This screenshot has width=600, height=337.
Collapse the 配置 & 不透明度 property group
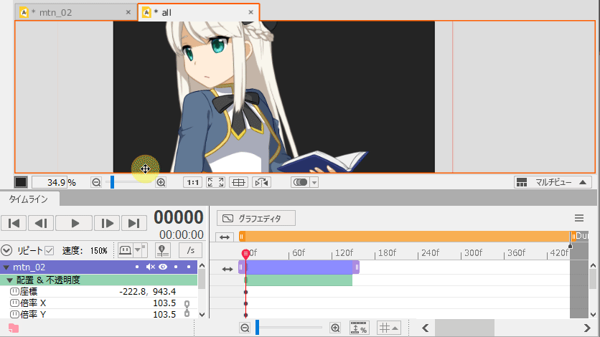click(9, 280)
